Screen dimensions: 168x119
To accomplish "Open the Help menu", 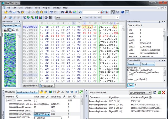I will (x=65, y=8).
